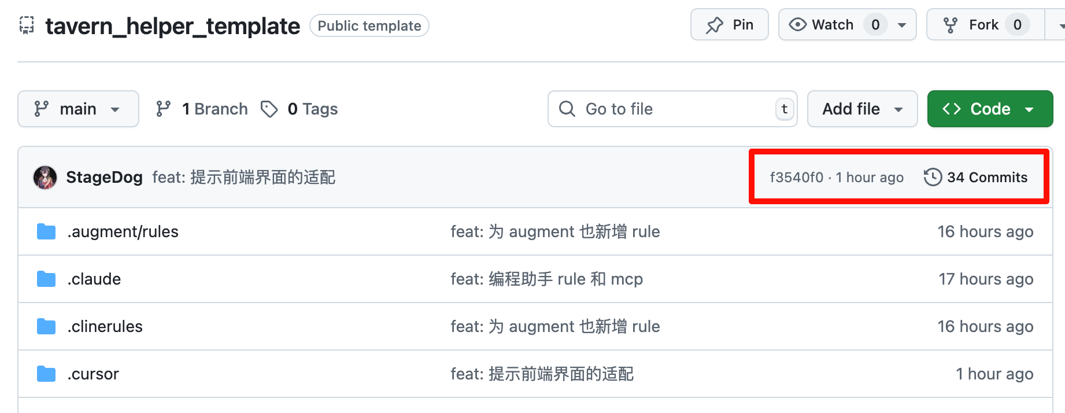The width and height of the screenshot is (1065, 413).
Task: Click the code brackets icon on Code button
Action: 952,109
